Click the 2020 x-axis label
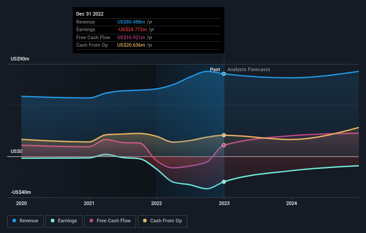 click(21, 204)
